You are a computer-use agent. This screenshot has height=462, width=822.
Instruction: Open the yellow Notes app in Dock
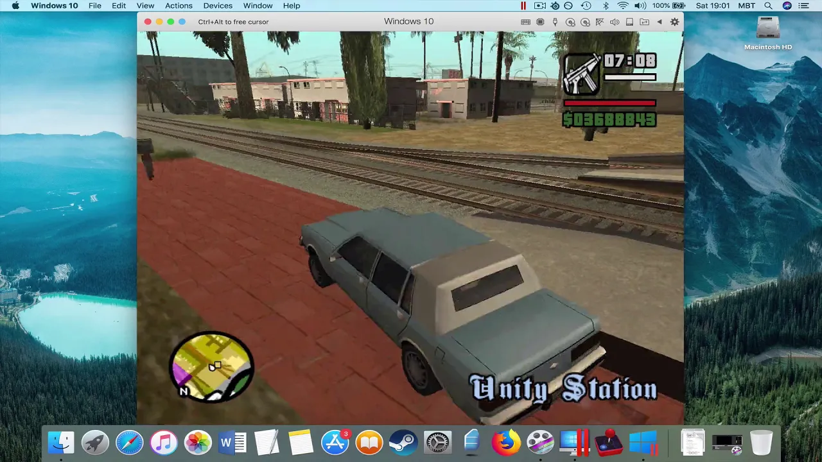(301, 443)
